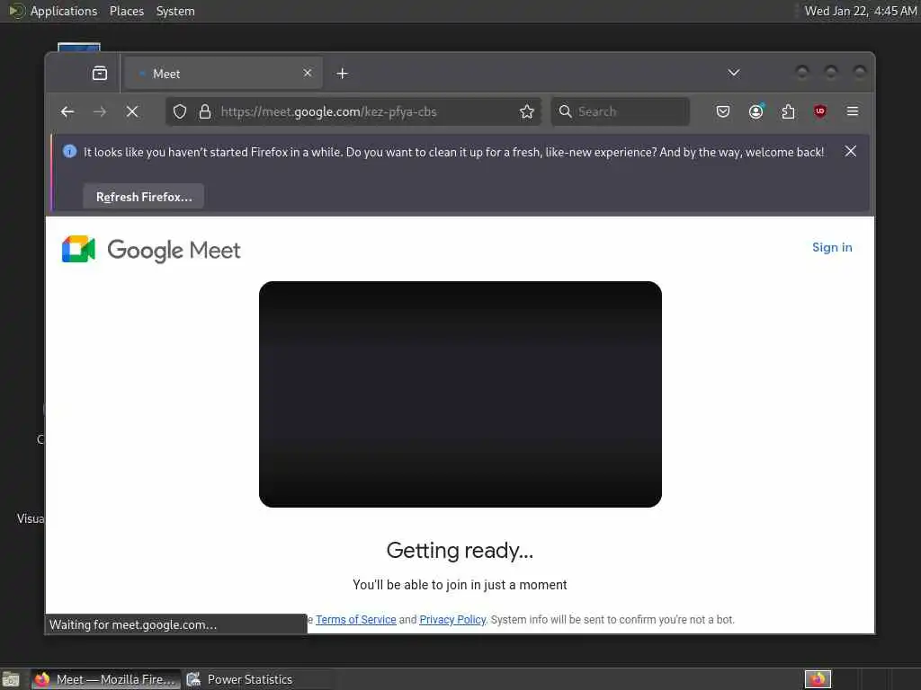Dismiss the Firefox refresh notification bar
The image size is (921, 690).
pos(851,151)
